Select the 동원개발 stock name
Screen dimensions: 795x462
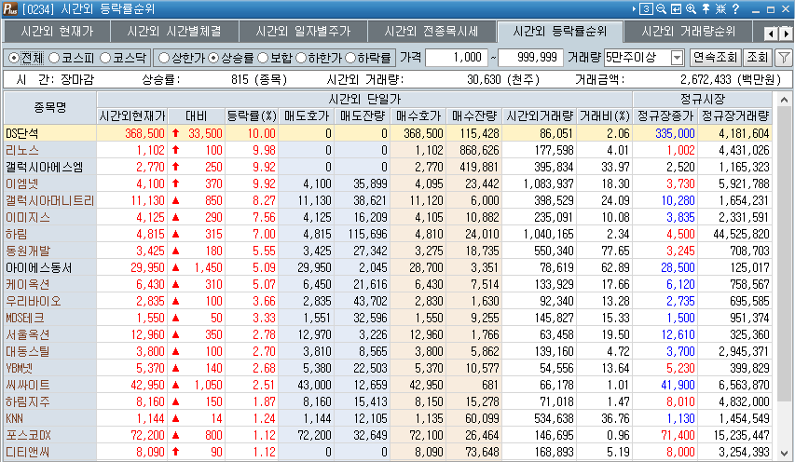click(x=28, y=251)
